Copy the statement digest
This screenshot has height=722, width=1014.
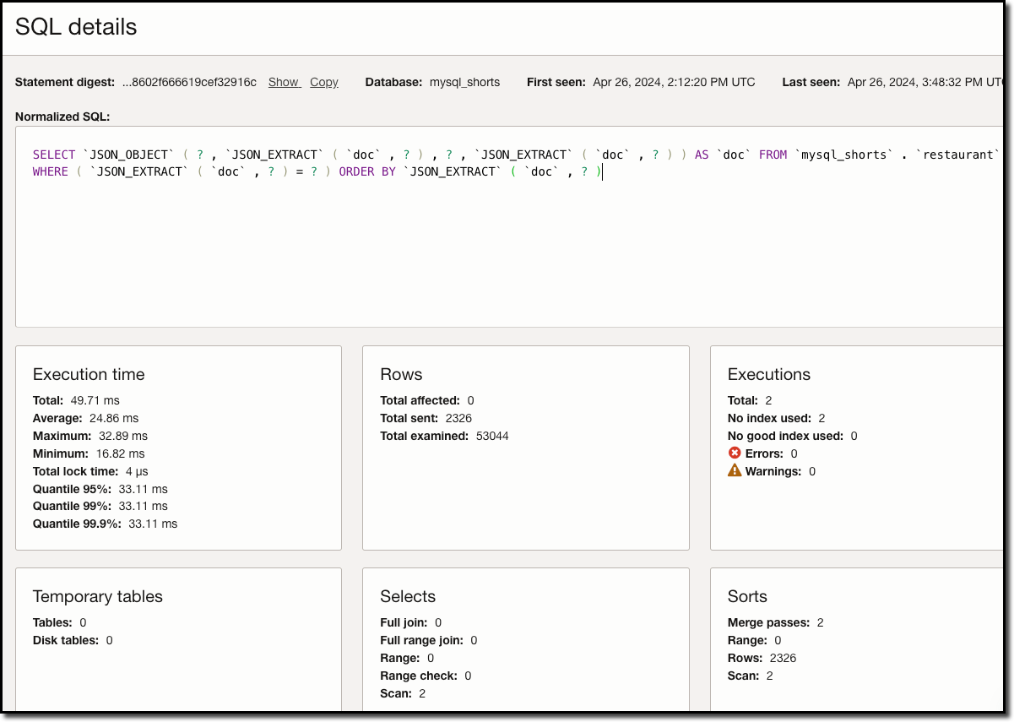click(323, 82)
